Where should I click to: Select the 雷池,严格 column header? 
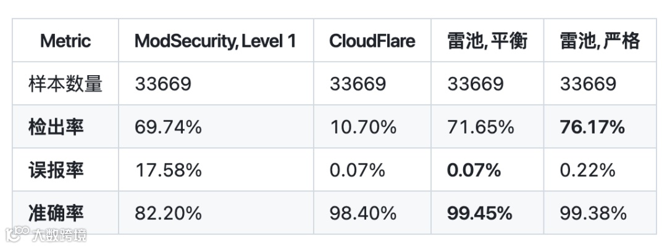[599, 41]
